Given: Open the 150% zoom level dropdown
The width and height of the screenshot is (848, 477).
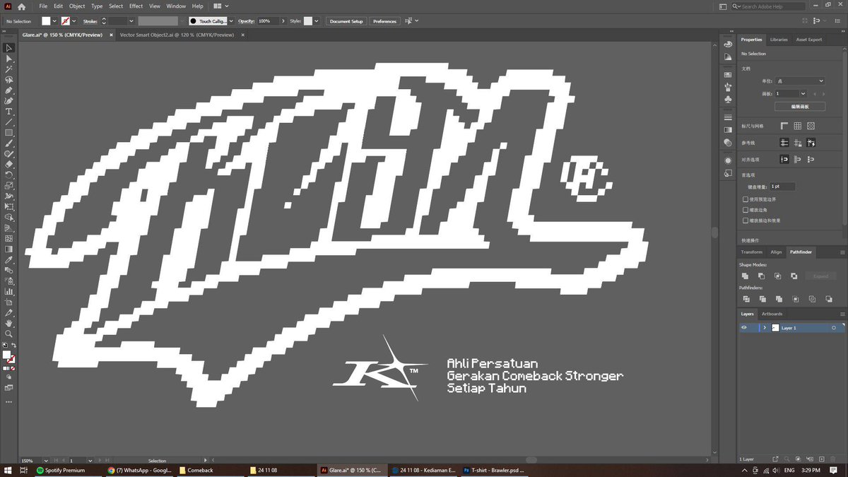Looking at the screenshot, I should tap(46, 461).
